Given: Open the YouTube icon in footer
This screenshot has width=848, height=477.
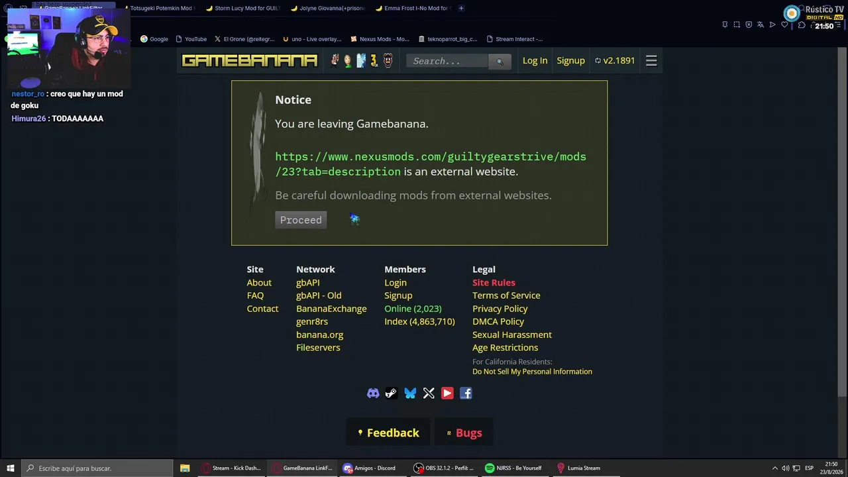Looking at the screenshot, I should click(447, 394).
